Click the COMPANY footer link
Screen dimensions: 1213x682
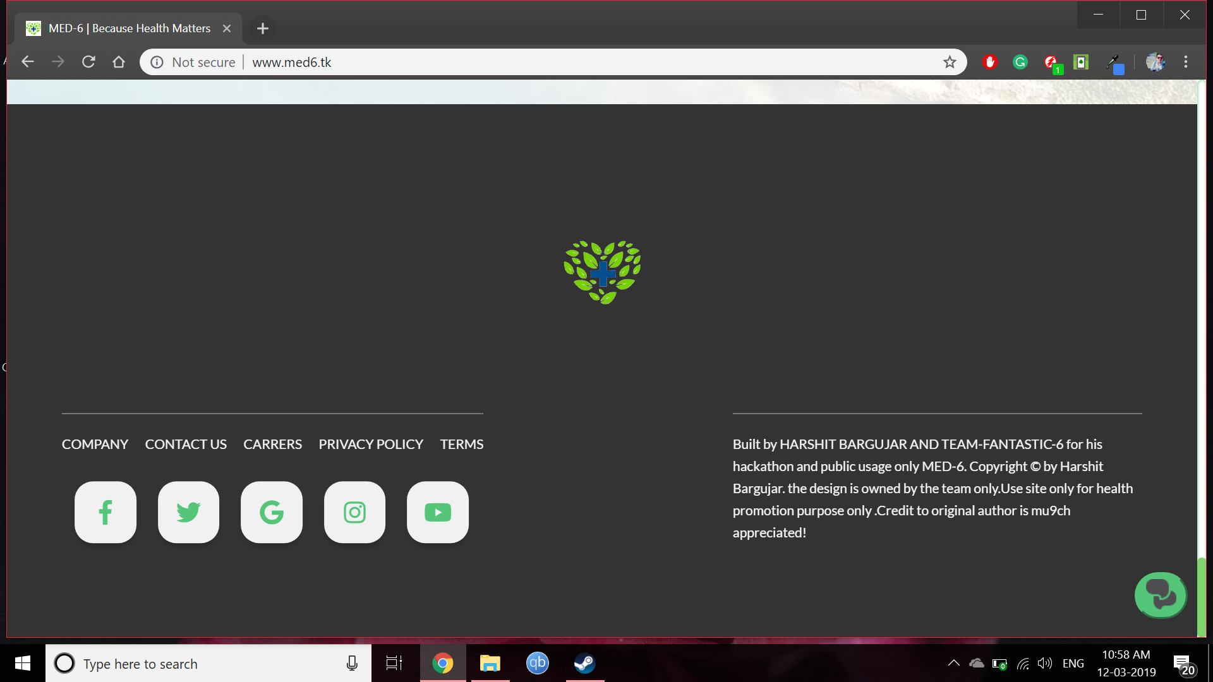point(95,445)
